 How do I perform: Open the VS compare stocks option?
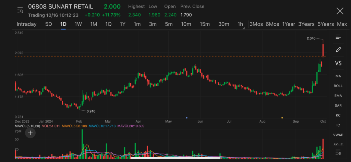coord(338,63)
